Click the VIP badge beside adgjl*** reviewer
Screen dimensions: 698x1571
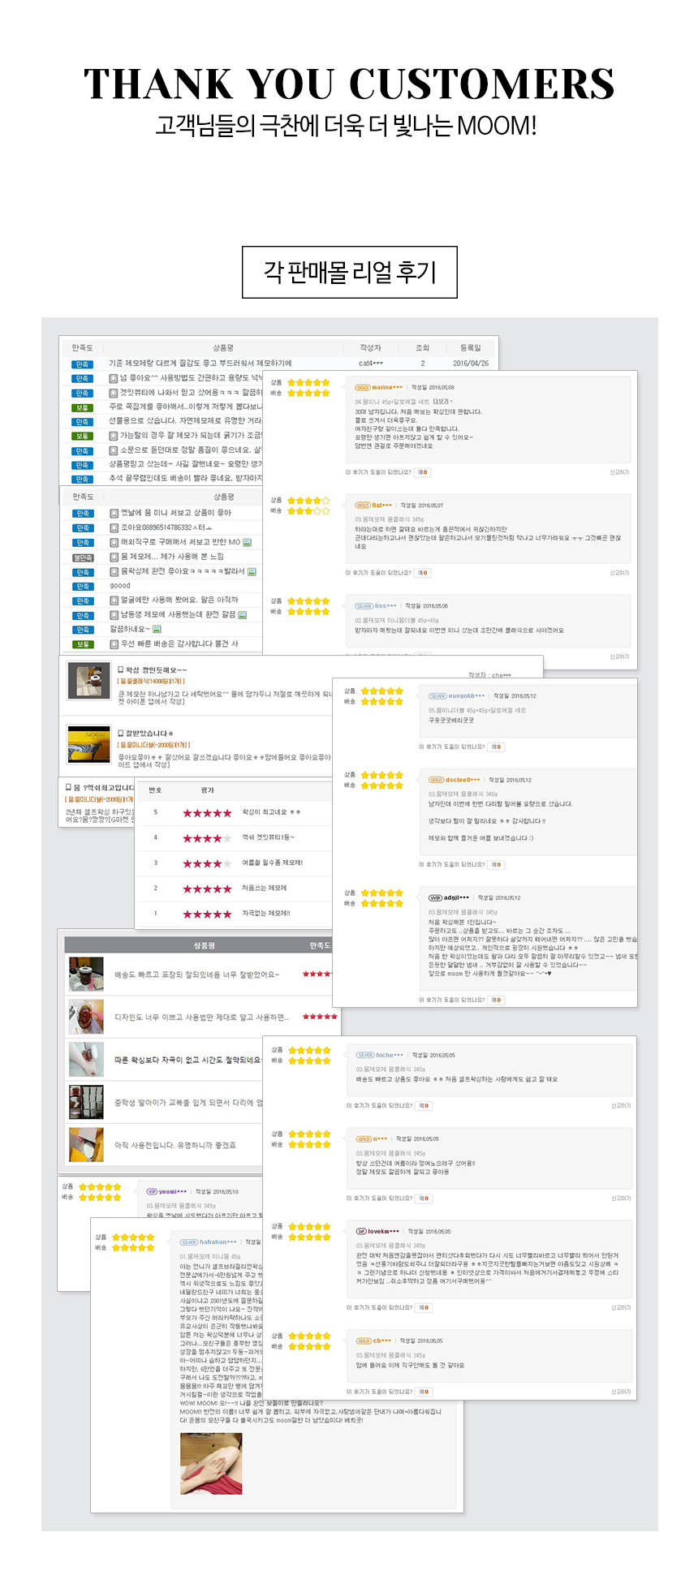[x=435, y=897]
